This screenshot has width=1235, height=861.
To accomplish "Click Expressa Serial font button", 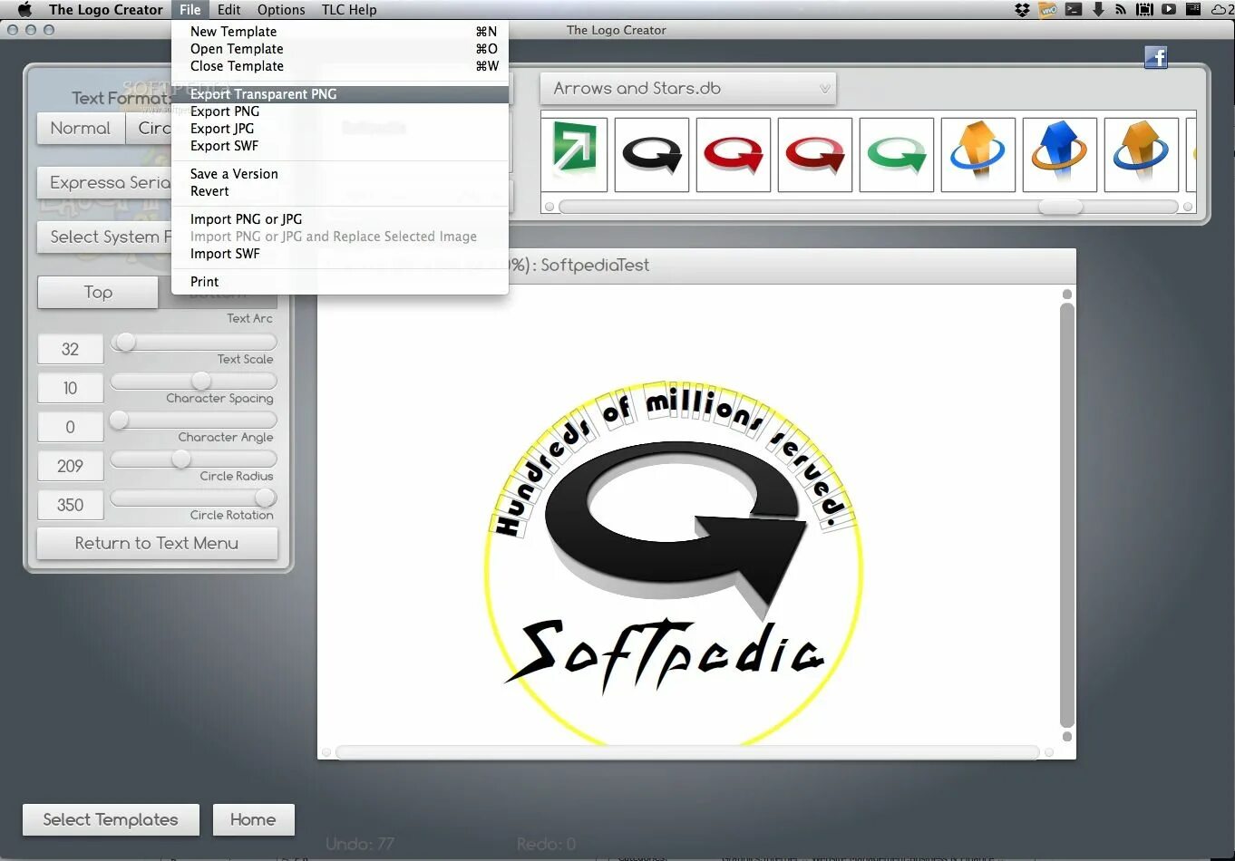I will tap(104, 183).
